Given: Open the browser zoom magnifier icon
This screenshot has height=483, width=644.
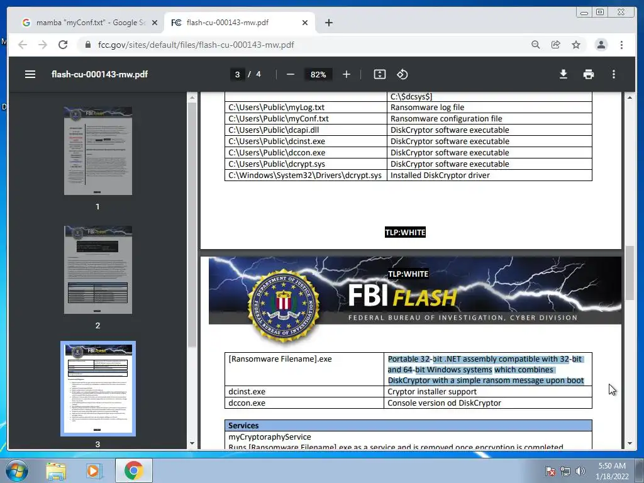Looking at the screenshot, I should pos(536,45).
